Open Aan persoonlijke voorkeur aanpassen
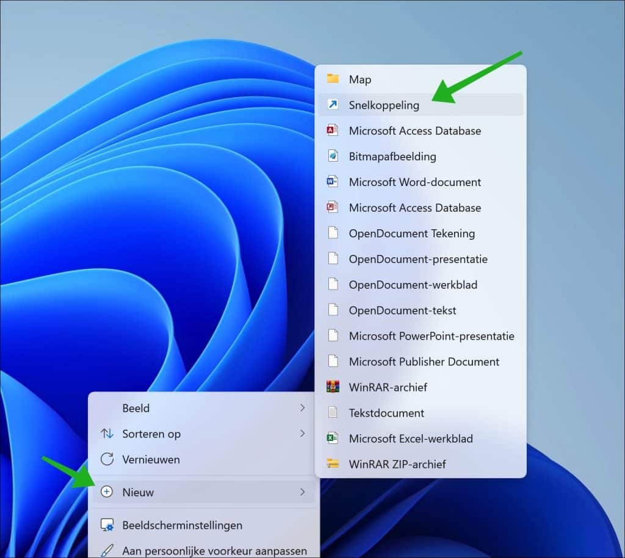The image size is (625, 558). 204,551
